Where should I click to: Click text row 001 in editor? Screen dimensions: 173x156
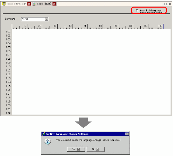(x=91, y=31)
